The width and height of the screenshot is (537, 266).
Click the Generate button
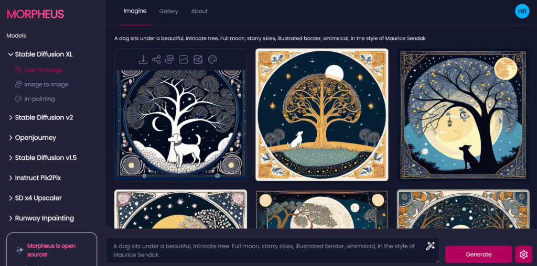click(x=478, y=254)
